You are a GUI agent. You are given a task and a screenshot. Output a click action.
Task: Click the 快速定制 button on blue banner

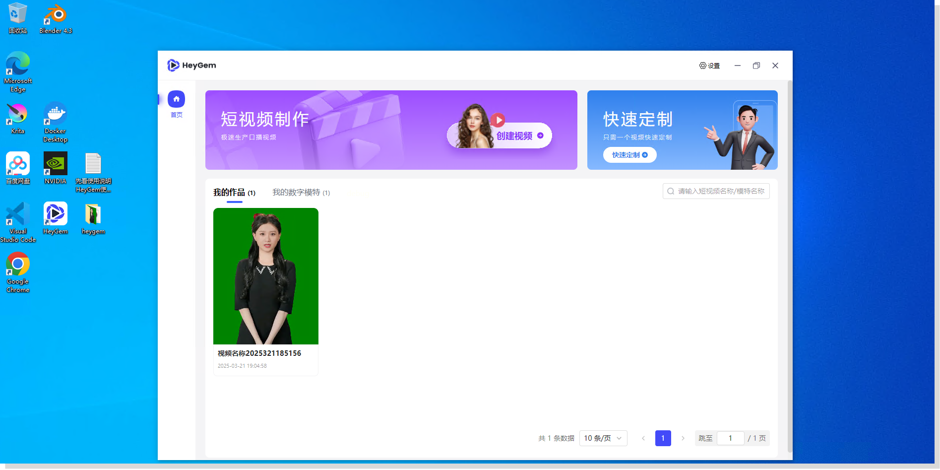[629, 155]
